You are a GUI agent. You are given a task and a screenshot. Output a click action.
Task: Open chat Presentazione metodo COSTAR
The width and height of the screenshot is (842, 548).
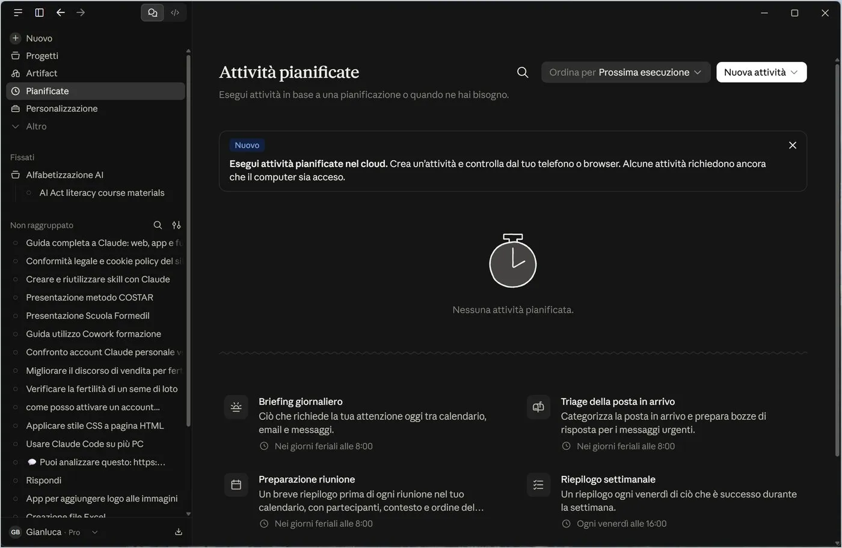96,297
